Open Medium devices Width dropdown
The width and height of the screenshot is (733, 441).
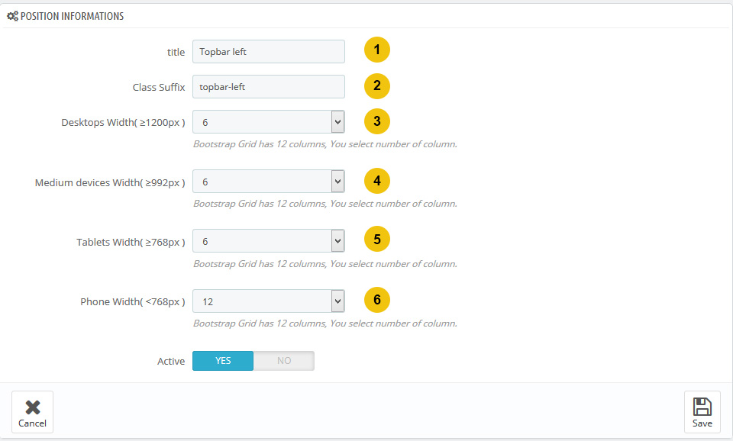point(269,182)
